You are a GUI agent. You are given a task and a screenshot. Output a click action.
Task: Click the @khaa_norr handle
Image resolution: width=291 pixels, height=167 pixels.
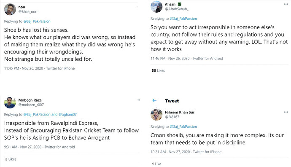point(28,11)
